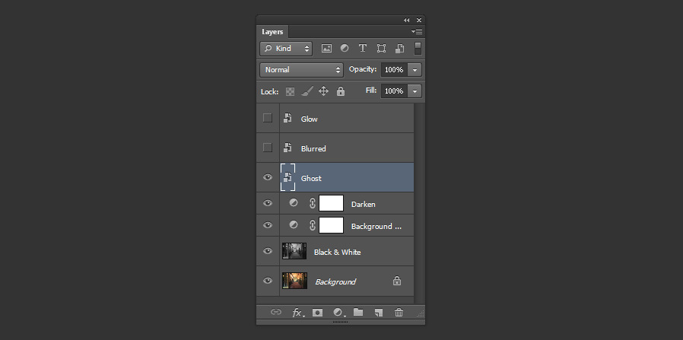Hide the Background ... adjustment layer eye
The image size is (683, 340).
pyautogui.click(x=268, y=225)
